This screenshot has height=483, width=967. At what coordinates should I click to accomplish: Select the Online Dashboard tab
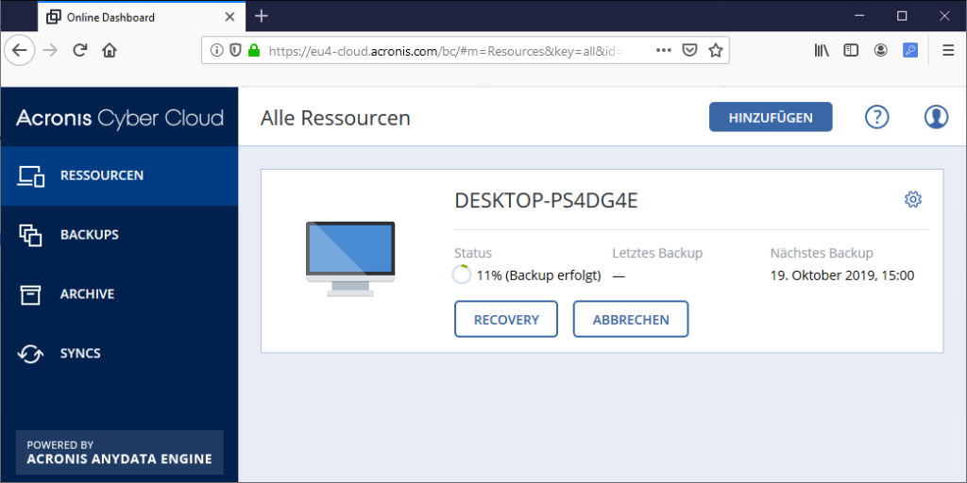point(142,17)
